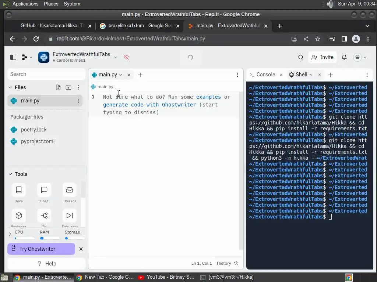This screenshot has height=282, width=377.
Task: Open main.py file row options menu
Action: [x=78, y=101]
